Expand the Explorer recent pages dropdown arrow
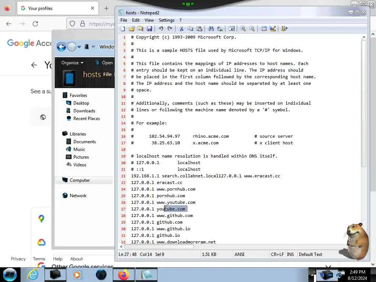Screen dimensions: 376x282 79,47
